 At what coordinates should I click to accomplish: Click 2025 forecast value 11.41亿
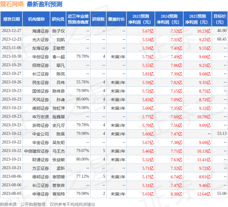coord(204,159)
